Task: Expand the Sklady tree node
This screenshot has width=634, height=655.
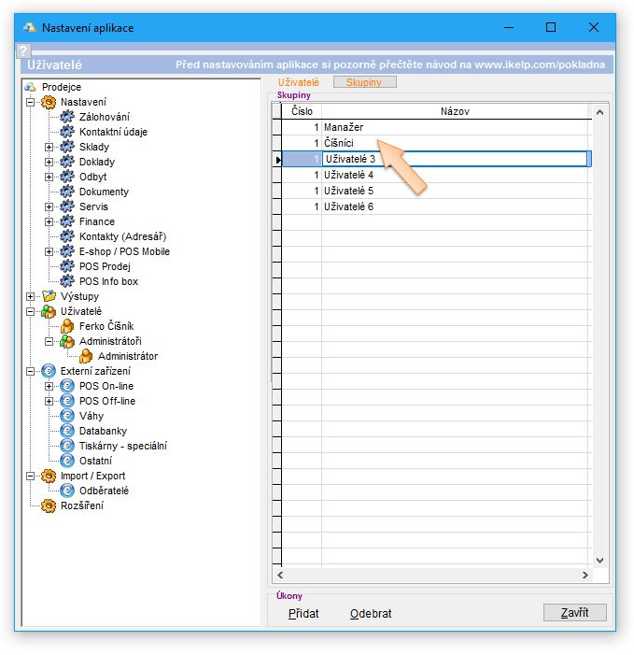Action: [49, 147]
